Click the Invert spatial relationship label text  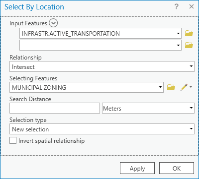[52, 141]
